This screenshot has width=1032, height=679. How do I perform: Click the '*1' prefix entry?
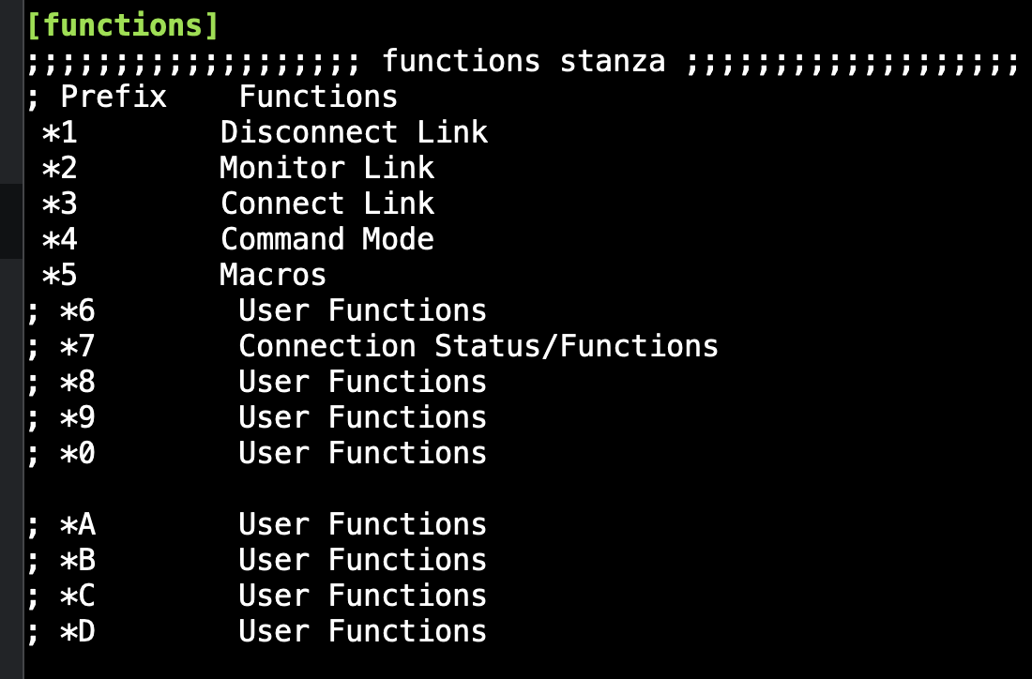(60, 132)
